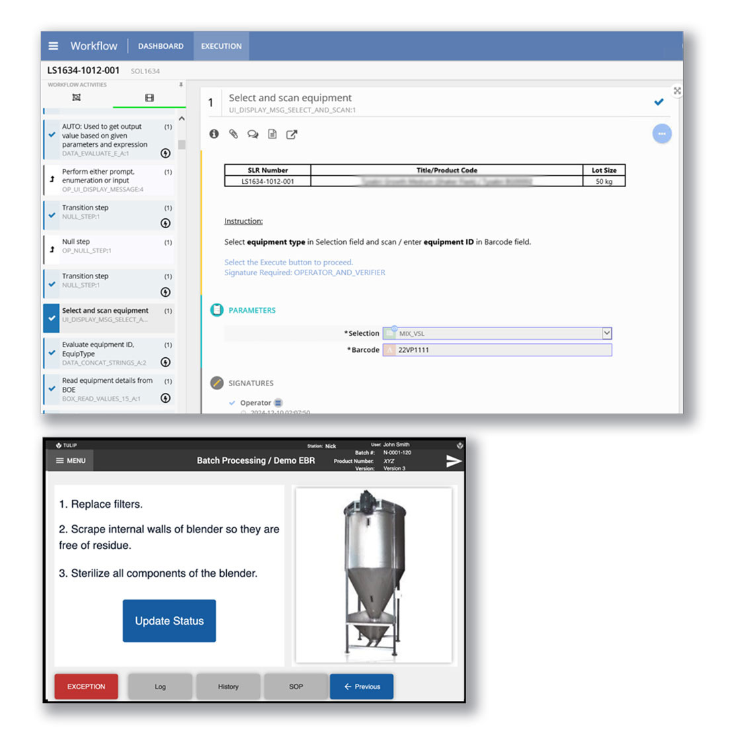The height and width of the screenshot is (742, 734).
Task: Click the document icon in step toolbar
Action: pyautogui.click(x=272, y=134)
